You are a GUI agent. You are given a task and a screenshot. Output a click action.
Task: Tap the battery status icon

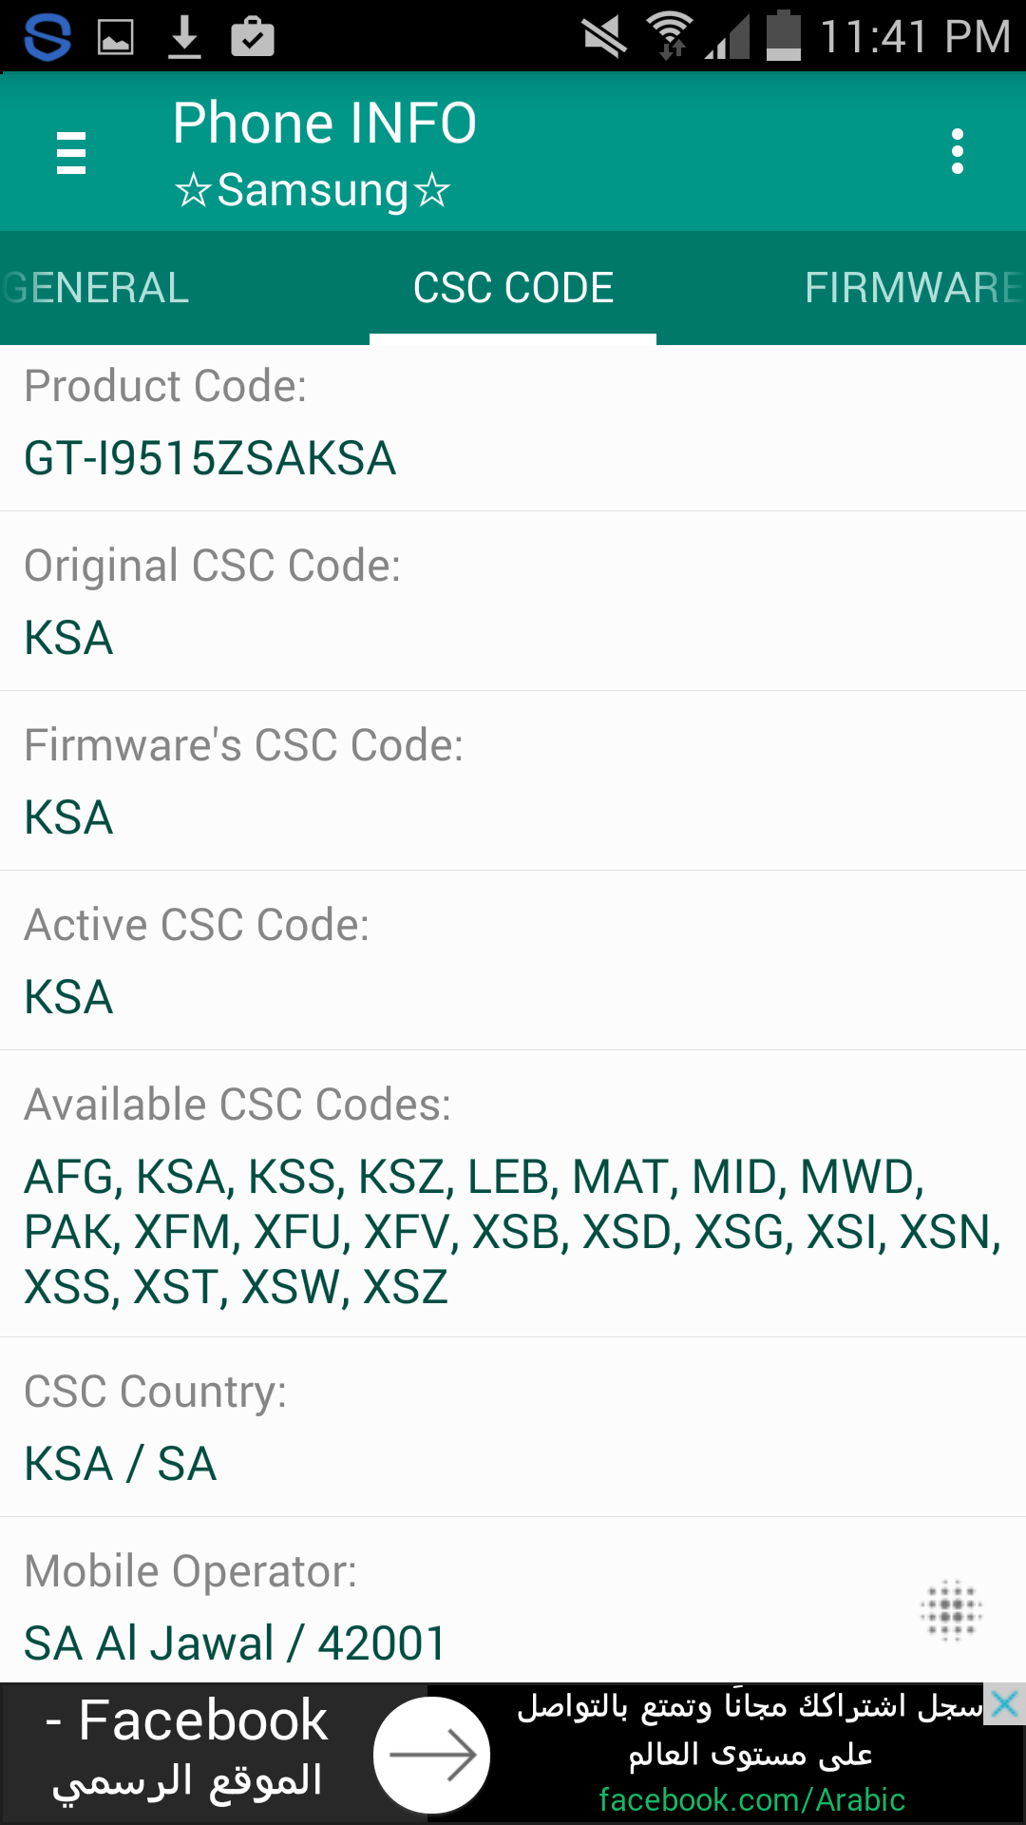[x=784, y=36]
